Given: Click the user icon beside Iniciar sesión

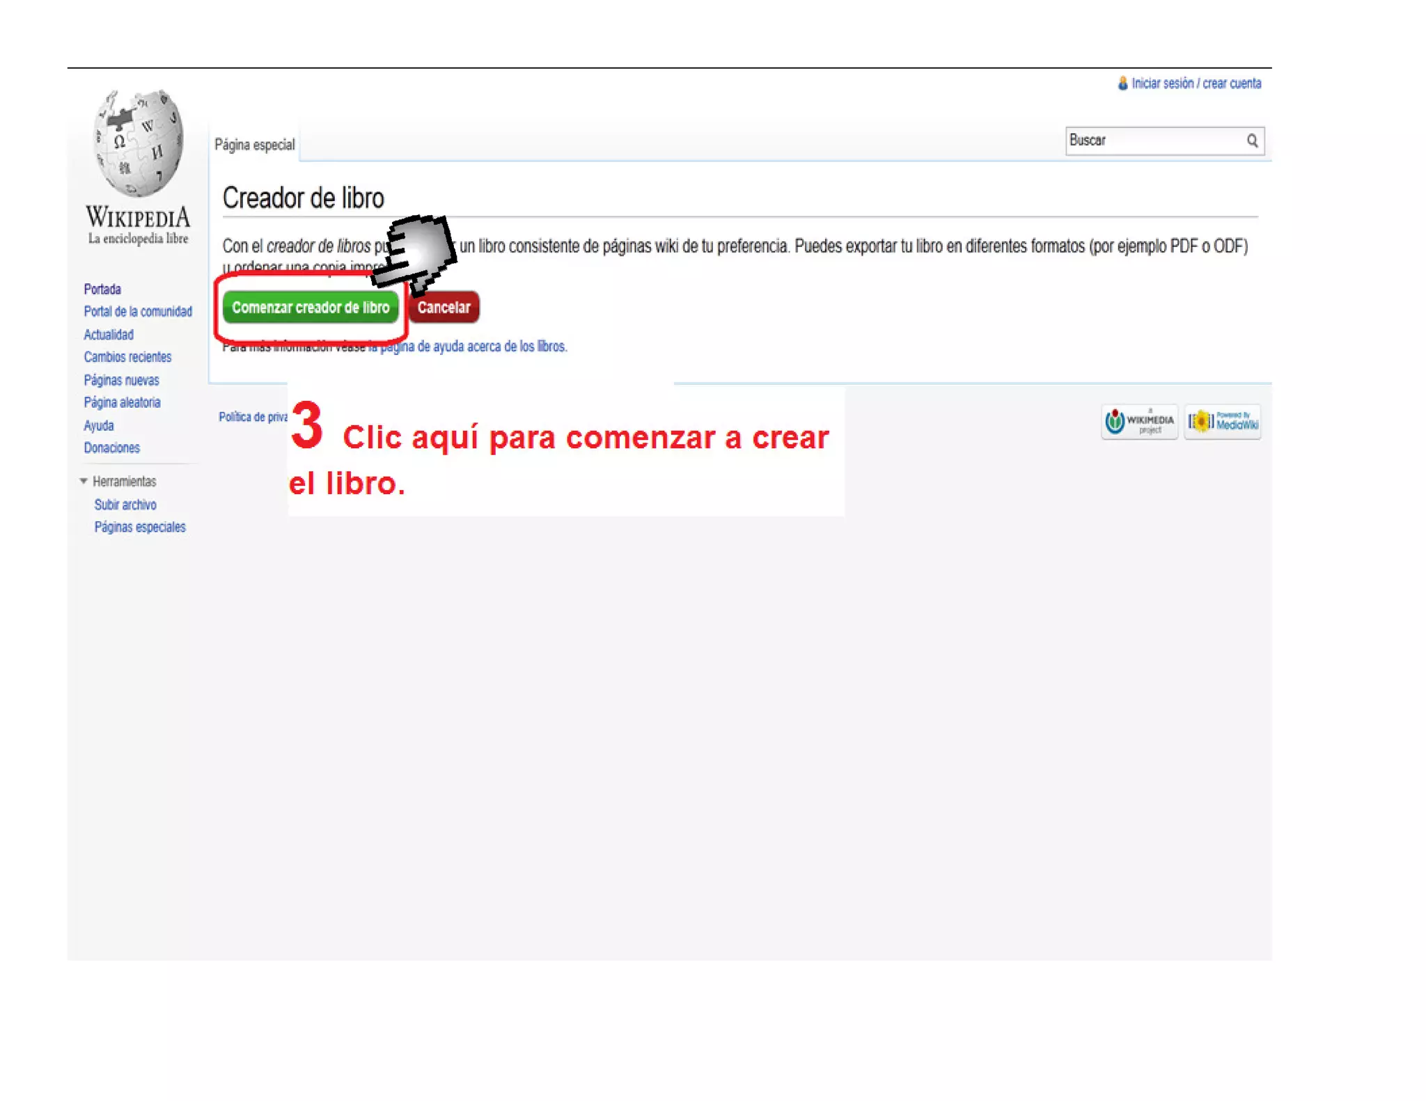Looking at the screenshot, I should [x=1122, y=84].
